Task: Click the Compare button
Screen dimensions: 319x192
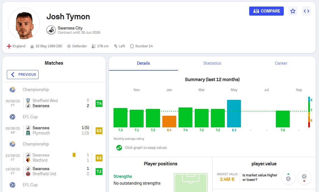Action: coord(266,11)
